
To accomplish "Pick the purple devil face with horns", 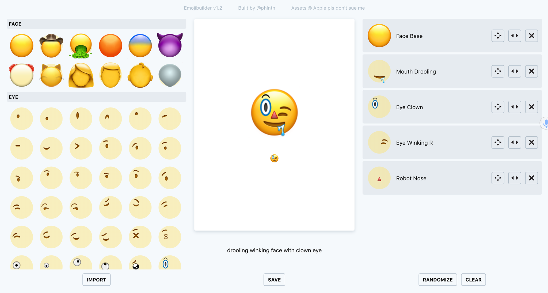I will click(170, 45).
